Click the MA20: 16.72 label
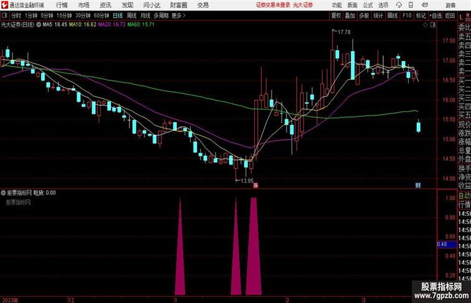Screen dimensions: 471x303 (112, 25)
